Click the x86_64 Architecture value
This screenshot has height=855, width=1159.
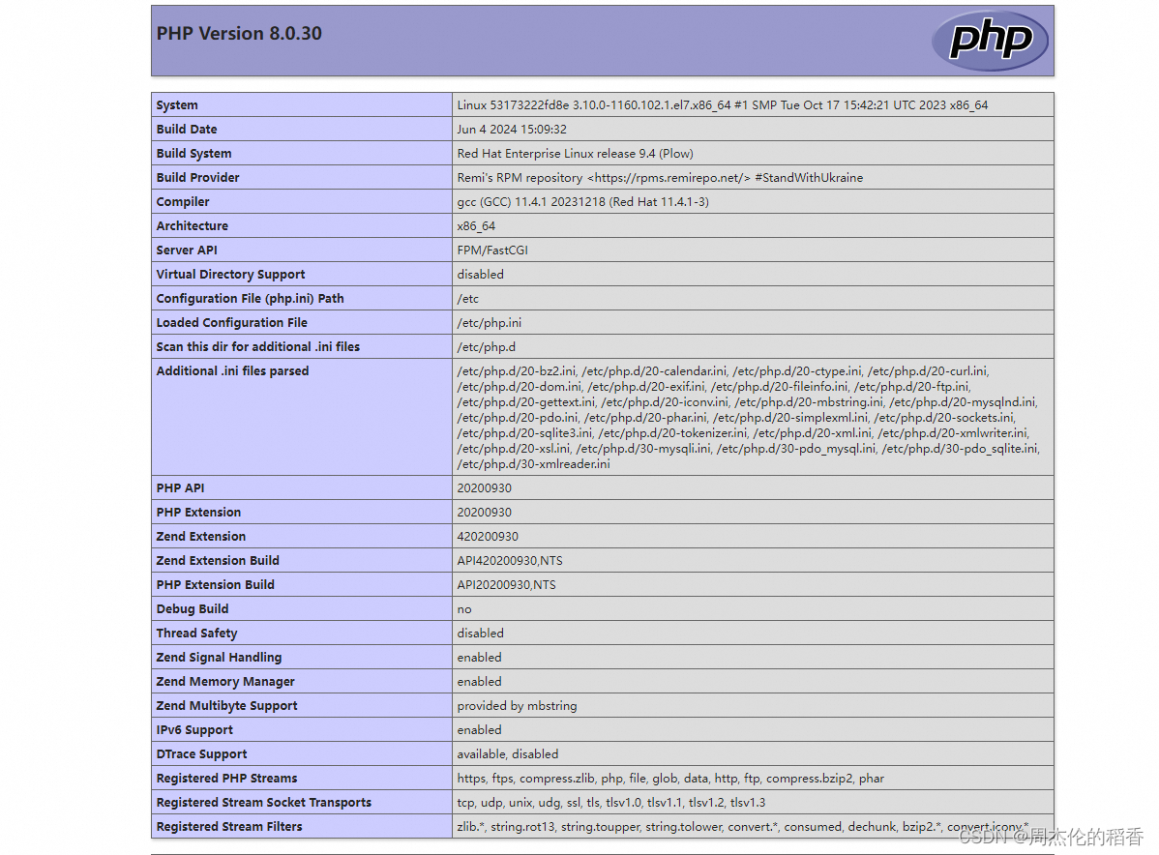pos(476,225)
